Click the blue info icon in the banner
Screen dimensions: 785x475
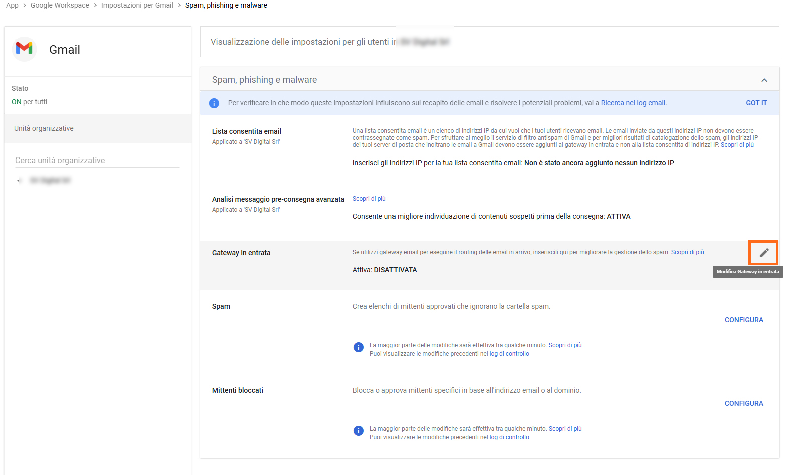pyautogui.click(x=214, y=103)
